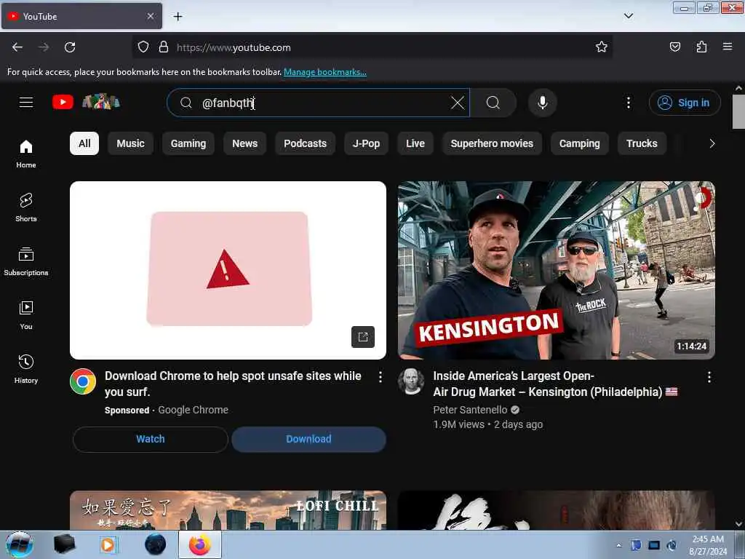Open the Chrome warning ad thumbnail
Screen dimensions: 745x559
tap(228, 270)
